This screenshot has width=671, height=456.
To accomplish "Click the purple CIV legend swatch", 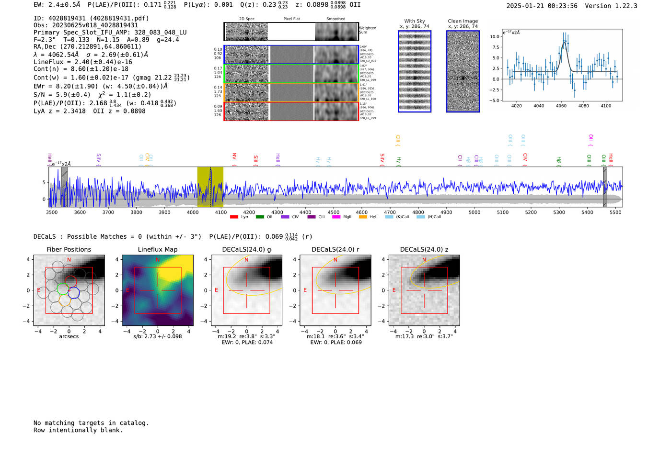I will [x=285, y=217].
